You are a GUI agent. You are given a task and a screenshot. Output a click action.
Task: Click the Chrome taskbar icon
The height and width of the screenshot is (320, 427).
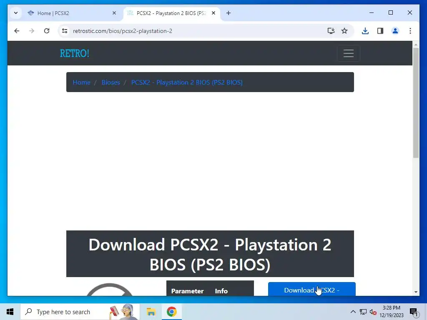point(171,312)
